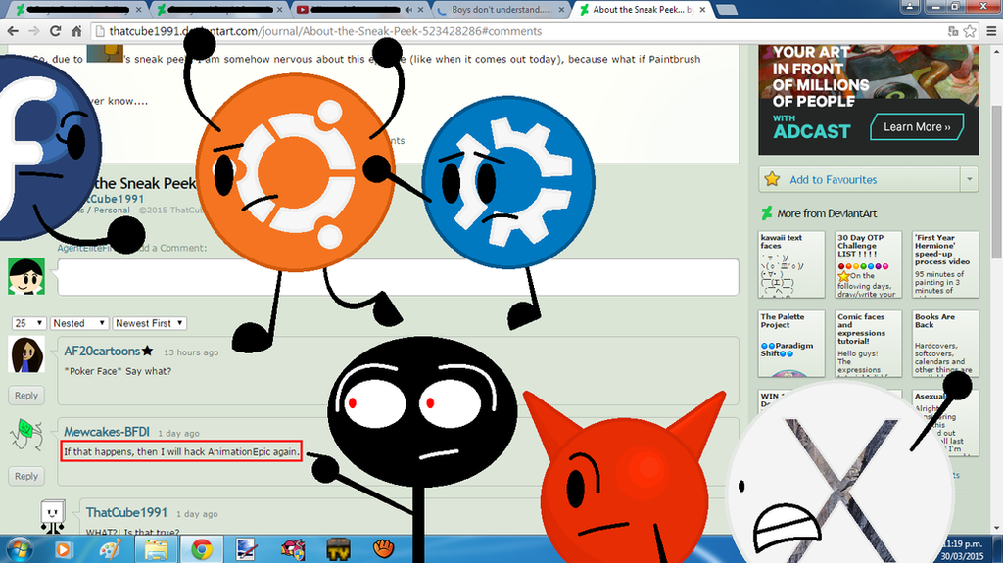Open the "First Year Hermione" video thumbnail

(945, 264)
